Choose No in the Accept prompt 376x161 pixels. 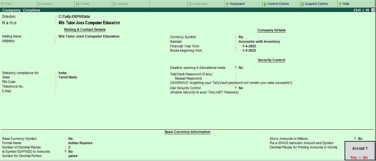(365, 158)
